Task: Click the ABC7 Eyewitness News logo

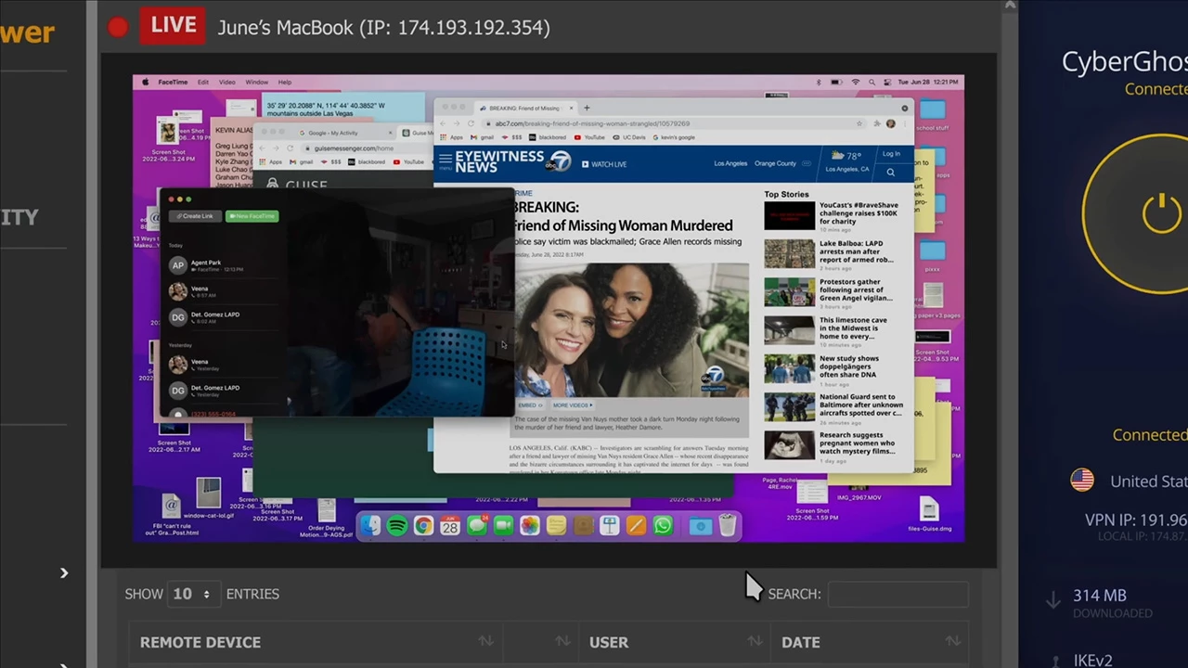Action: pyautogui.click(x=512, y=161)
